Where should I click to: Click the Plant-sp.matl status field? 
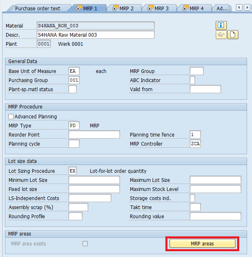pyautogui.click(x=73, y=89)
